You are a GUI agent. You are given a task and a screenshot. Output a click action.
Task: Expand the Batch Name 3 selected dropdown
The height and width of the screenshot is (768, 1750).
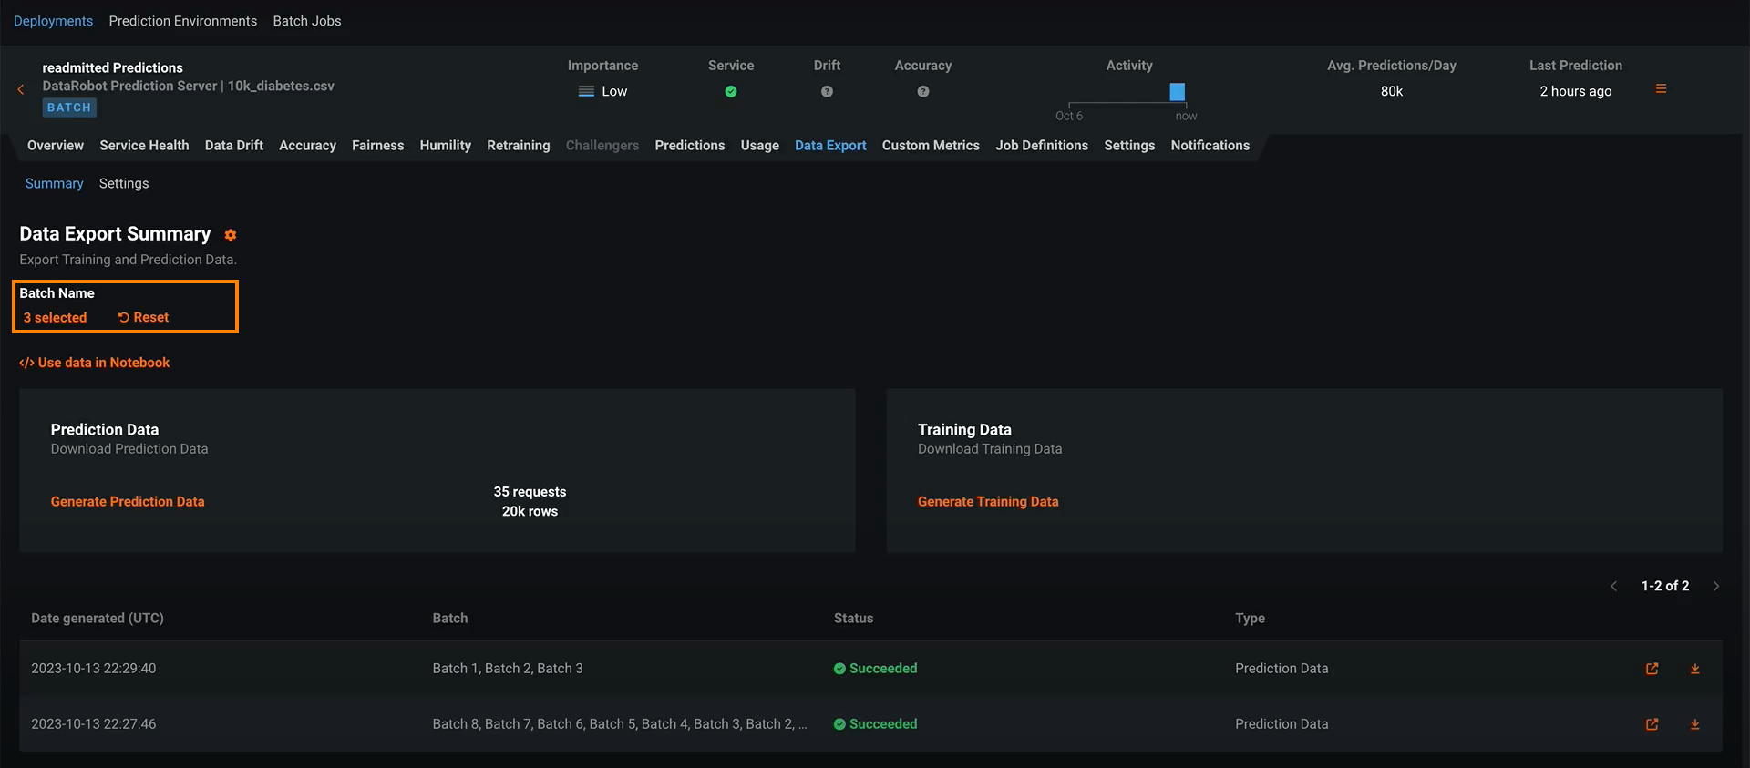[56, 318]
